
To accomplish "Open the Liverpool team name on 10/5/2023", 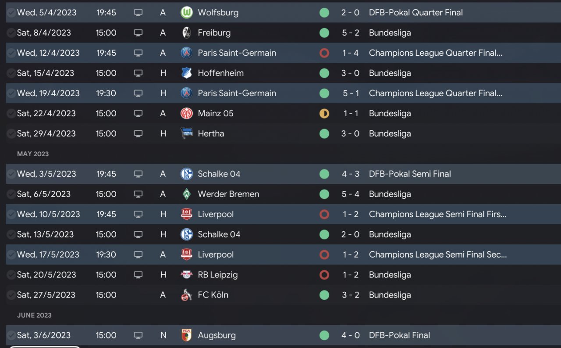I will [x=216, y=215].
